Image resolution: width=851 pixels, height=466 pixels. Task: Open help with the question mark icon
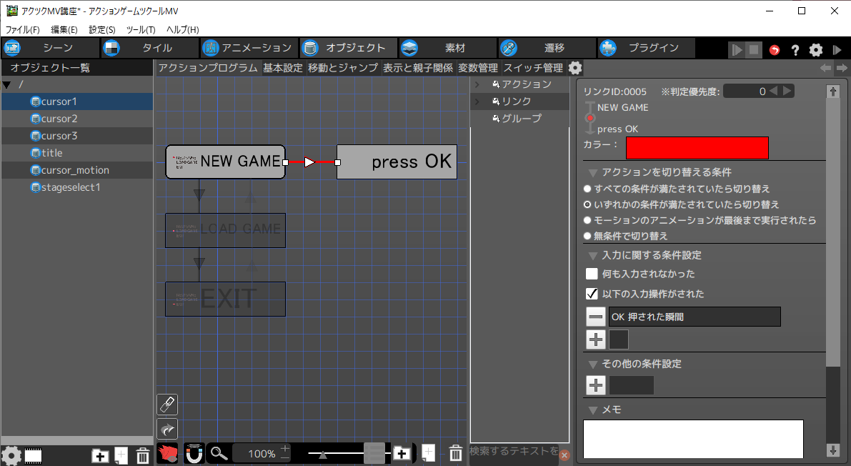click(x=795, y=50)
